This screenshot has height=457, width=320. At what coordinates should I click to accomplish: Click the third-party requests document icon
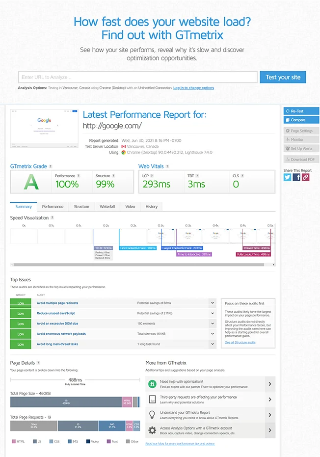pos(152,399)
